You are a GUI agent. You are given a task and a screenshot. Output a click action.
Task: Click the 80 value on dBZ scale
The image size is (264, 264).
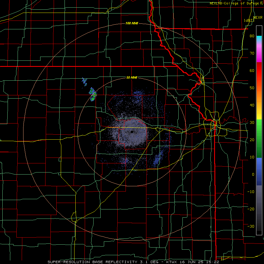pyautogui.click(x=252, y=36)
